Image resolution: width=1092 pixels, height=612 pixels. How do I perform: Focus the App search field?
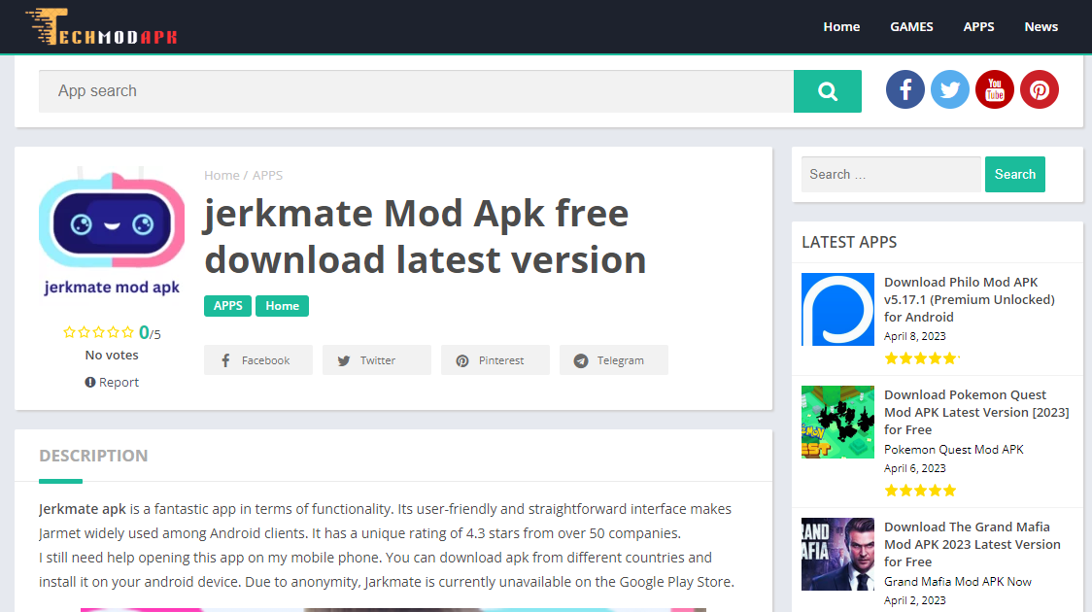(417, 91)
